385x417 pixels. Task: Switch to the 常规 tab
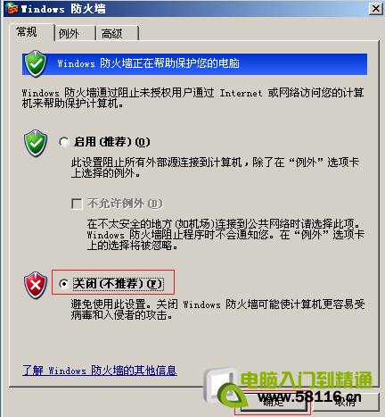coord(27,32)
